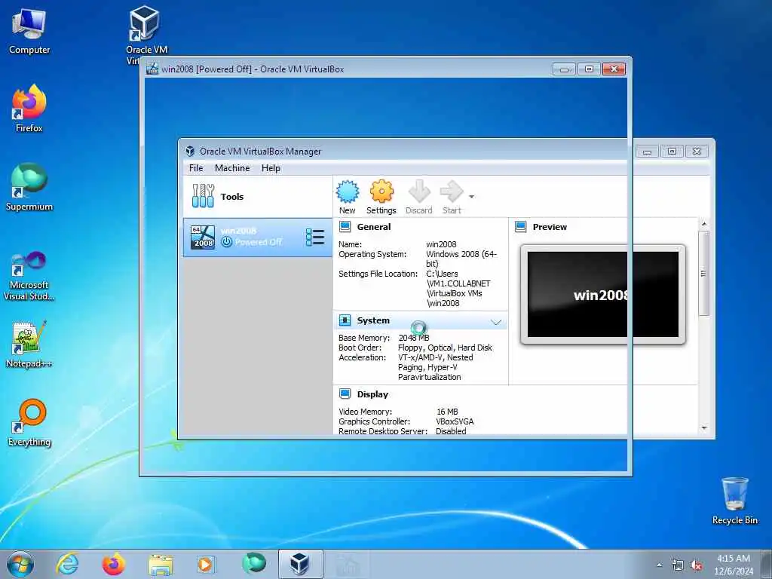
Task: Click the win2008 preview thumbnail
Action: pos(602,295)
